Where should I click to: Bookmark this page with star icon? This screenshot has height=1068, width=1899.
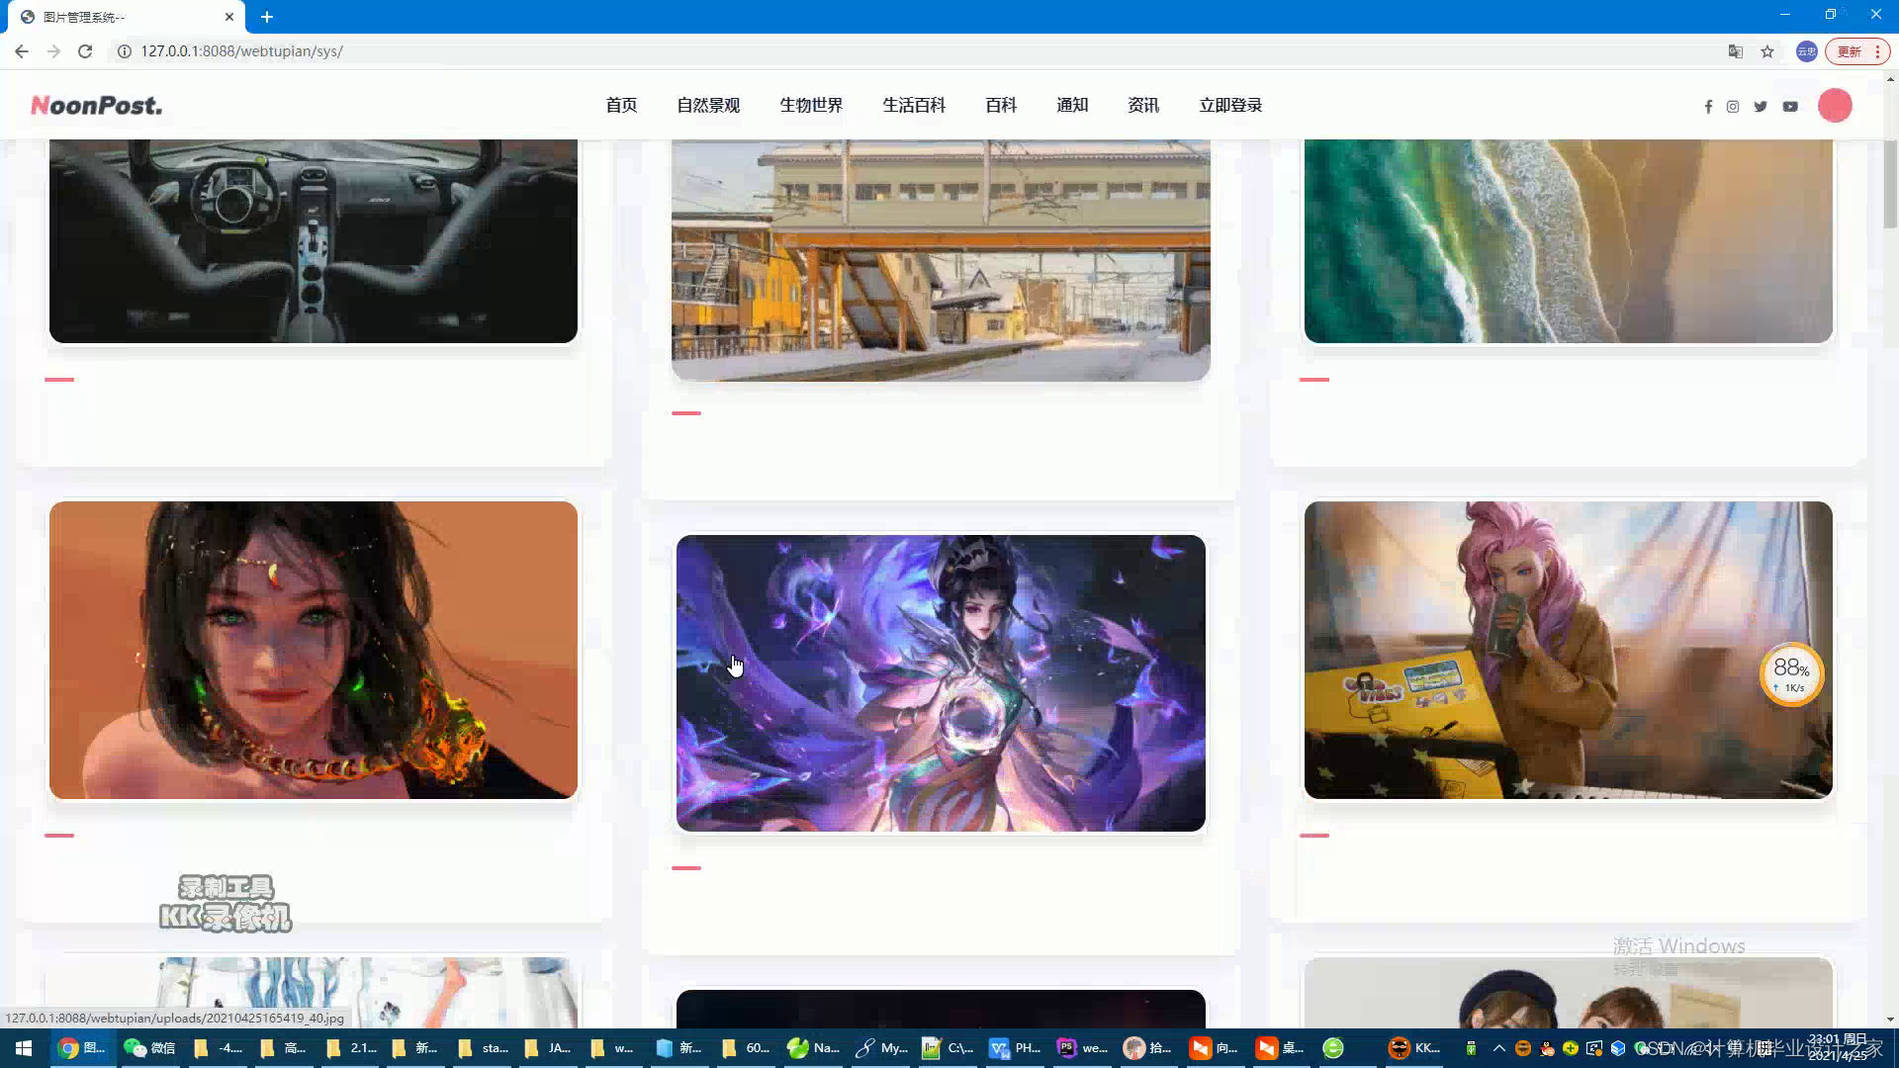(x=1767, y=51)
